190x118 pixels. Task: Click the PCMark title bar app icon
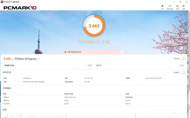click(2, 2)
